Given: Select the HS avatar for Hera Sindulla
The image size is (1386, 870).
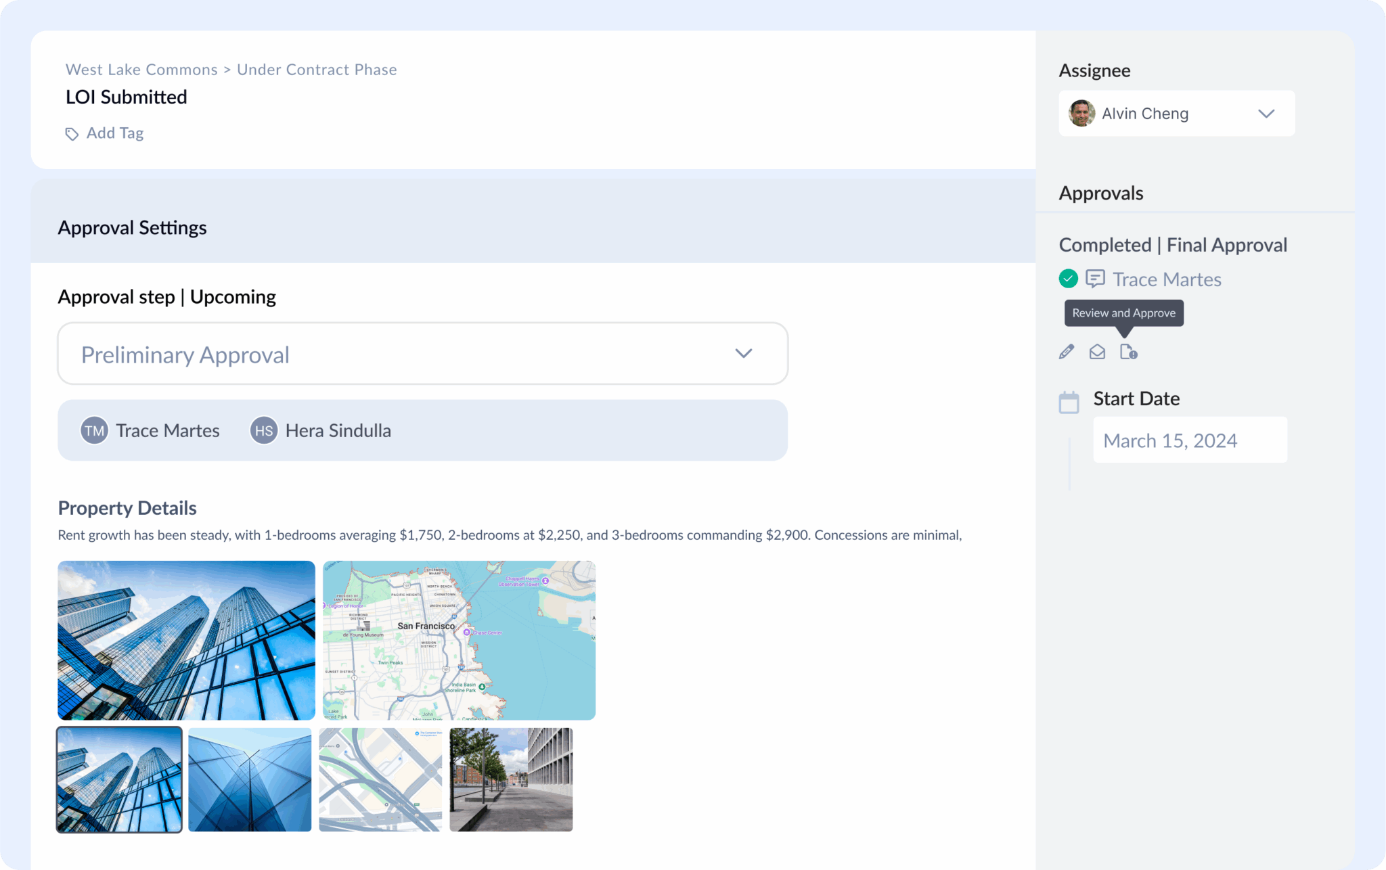Looking at the screenshot, I should 263,430.
